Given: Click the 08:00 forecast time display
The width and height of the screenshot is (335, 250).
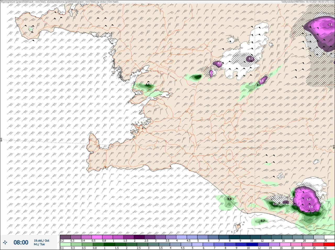Looking at the screenshot, I should (x=21, y=242).
